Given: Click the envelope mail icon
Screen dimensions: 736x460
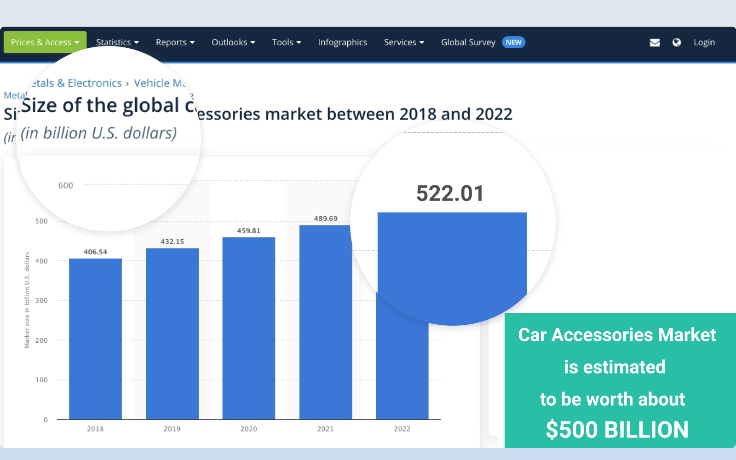Looking at the screenshot, I should pos(655,42).
